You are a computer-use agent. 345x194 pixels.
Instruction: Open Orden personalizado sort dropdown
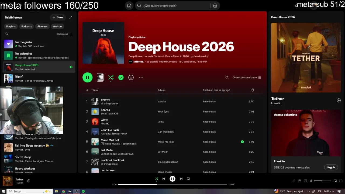(x=247, y=78)
